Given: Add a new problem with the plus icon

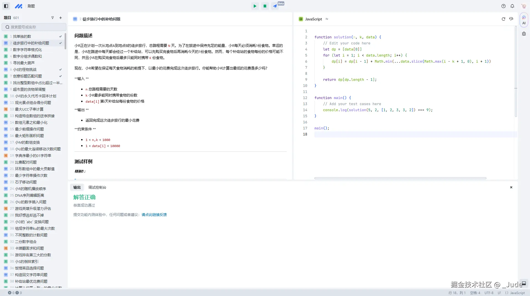Looking at the screenshot, I should 60,18.
